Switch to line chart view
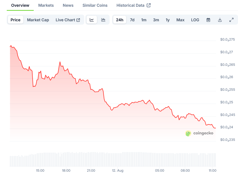Viewport: 238px width, 177px height. click(x=92, y=20)
